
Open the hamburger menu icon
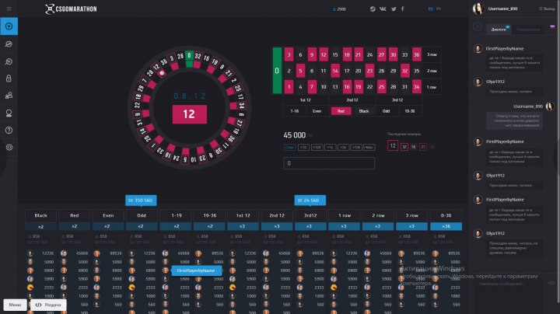pos(9,9)
